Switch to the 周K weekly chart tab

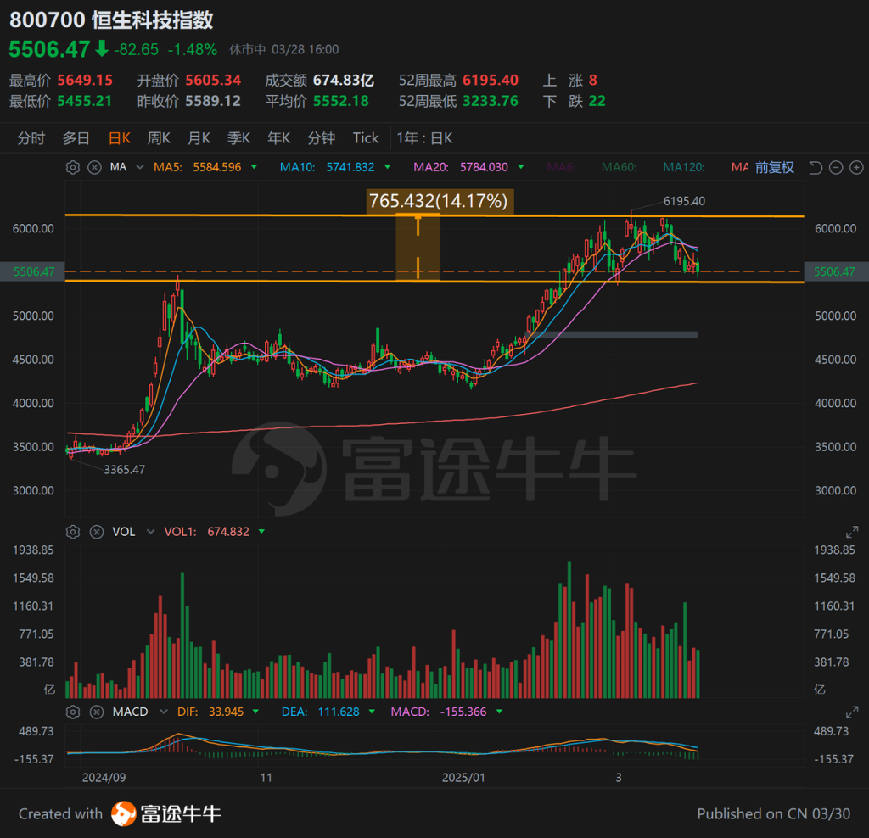coord(159,138)
